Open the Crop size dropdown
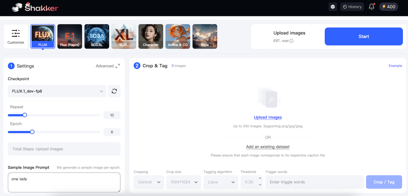Screen dimensions: 408x196 tap(184, 182)
